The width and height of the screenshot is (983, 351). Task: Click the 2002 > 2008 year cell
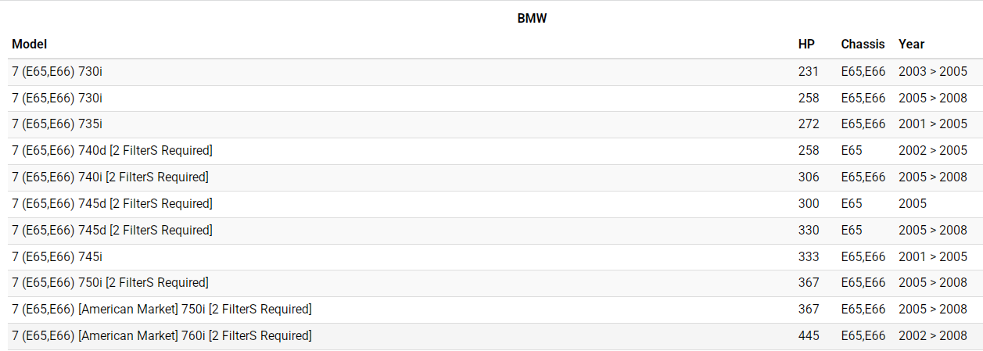[933, 336]
